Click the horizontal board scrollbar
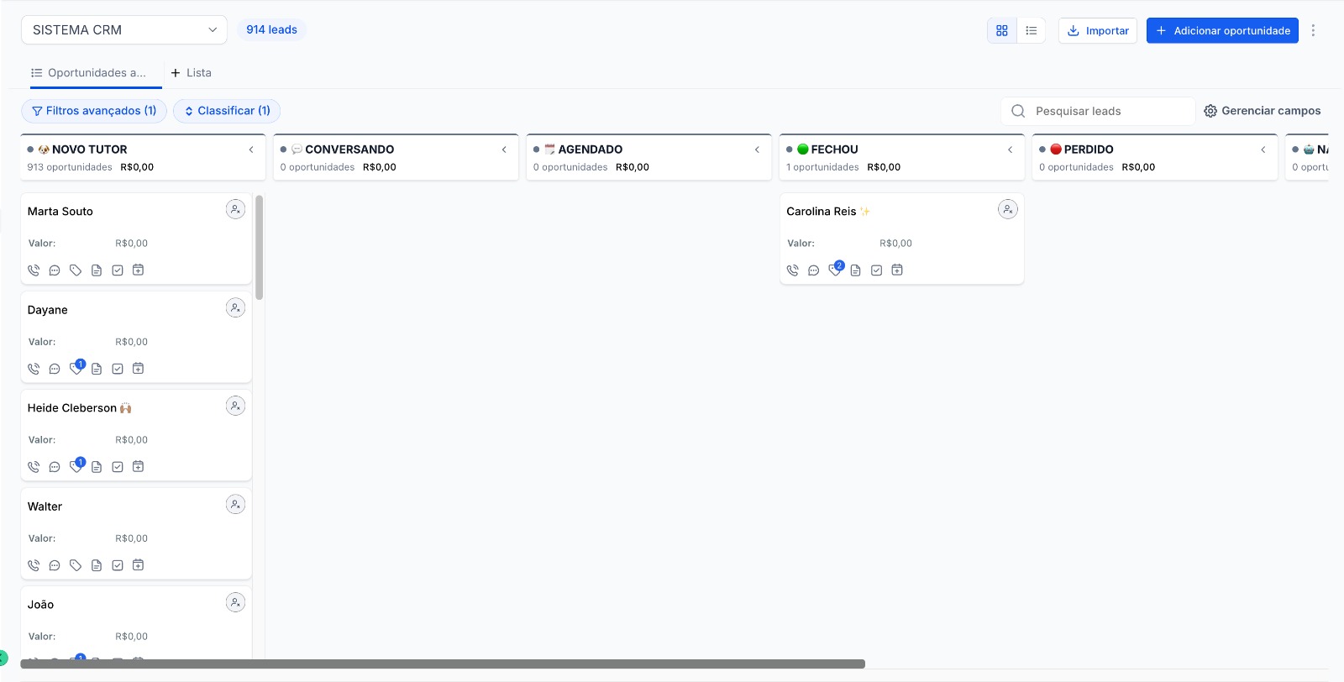This screenshot has height=682, width=1344. click(443, 664)
